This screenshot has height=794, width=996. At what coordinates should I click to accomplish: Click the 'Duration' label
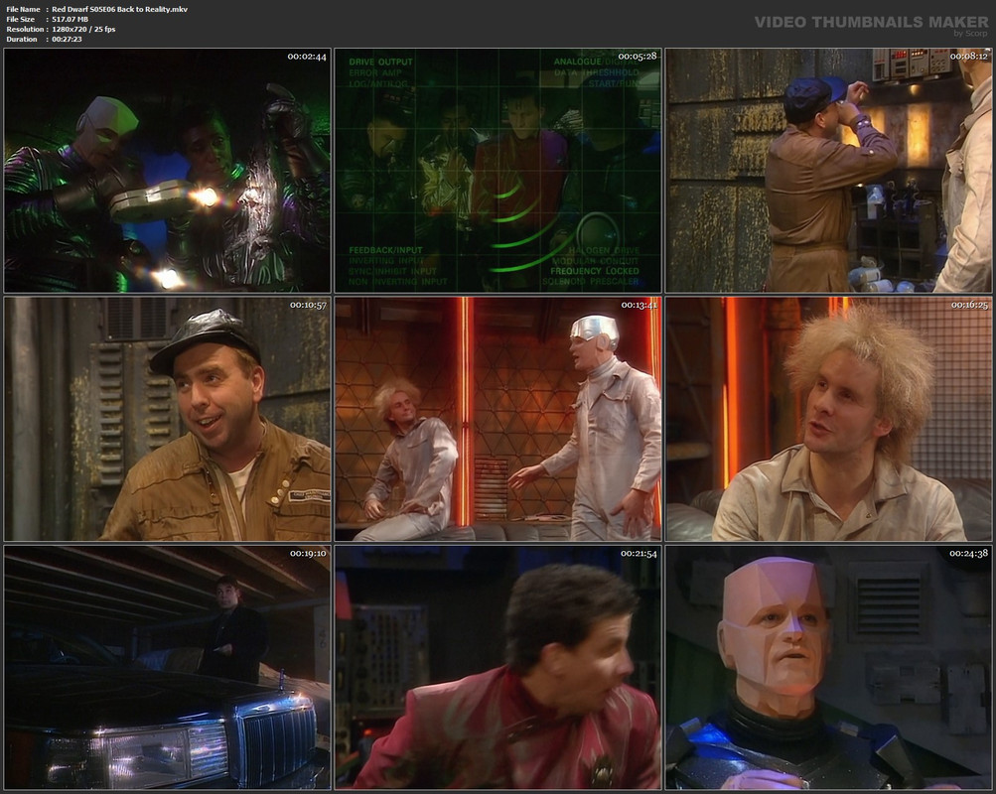click(22, 40)
